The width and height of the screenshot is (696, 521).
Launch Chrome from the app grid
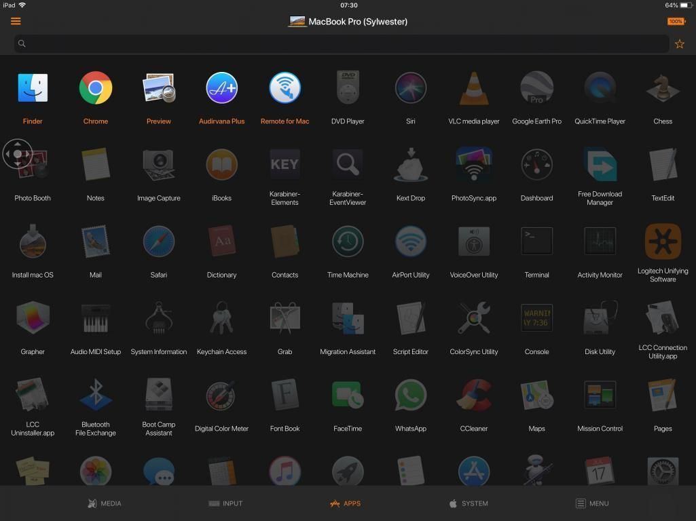[96, 88]
